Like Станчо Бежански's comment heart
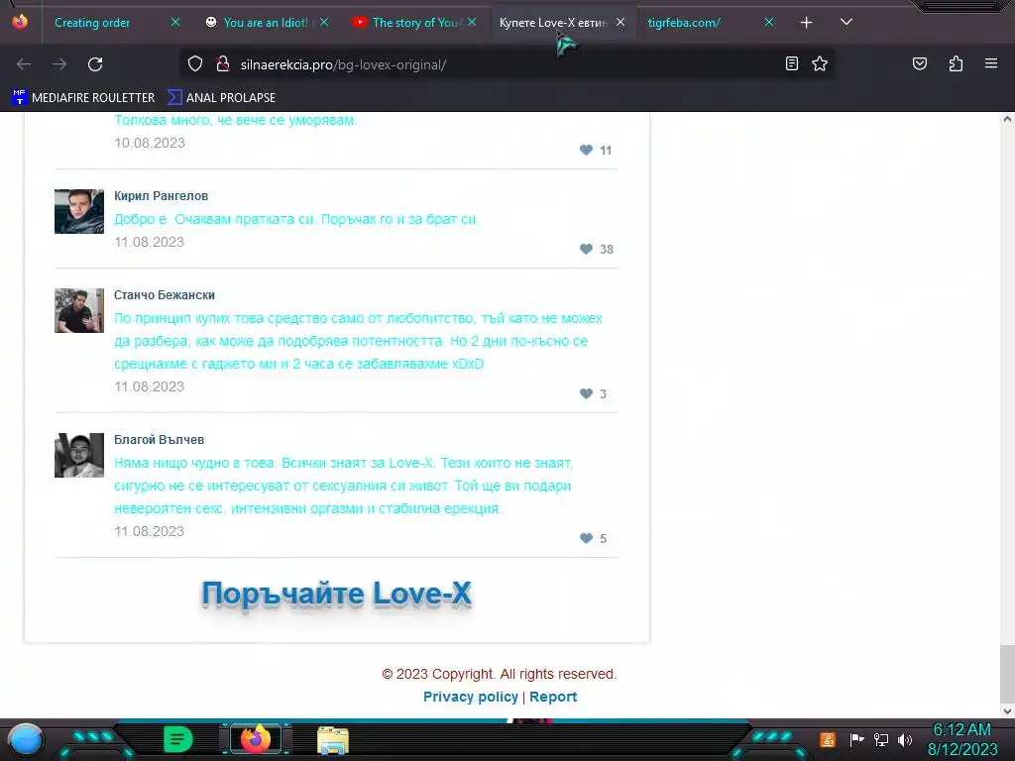 (x=586, y=393)
